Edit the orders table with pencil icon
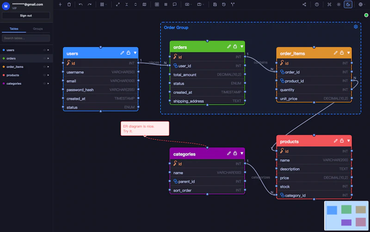This screenshot has width=370, height=232. tap(229, 47)
